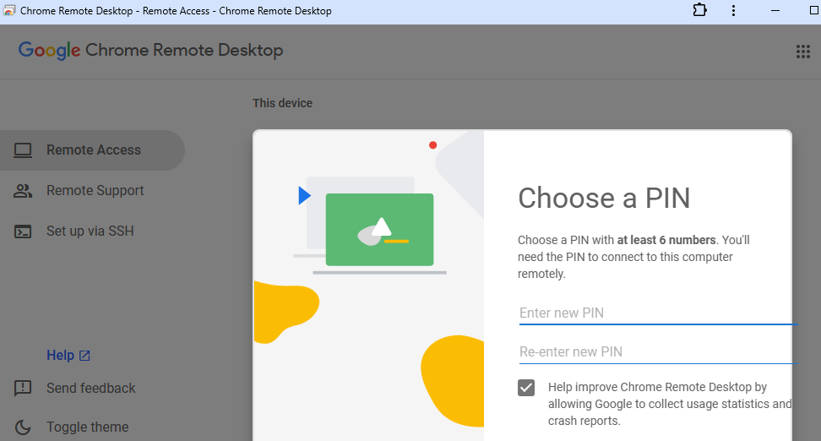Click the feedback bubble icon
Screen dimensions: 821x441
[x=23, y=388]
